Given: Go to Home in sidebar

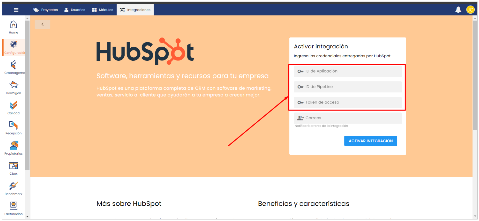Looking at the screenshot, I should point(14,27).
